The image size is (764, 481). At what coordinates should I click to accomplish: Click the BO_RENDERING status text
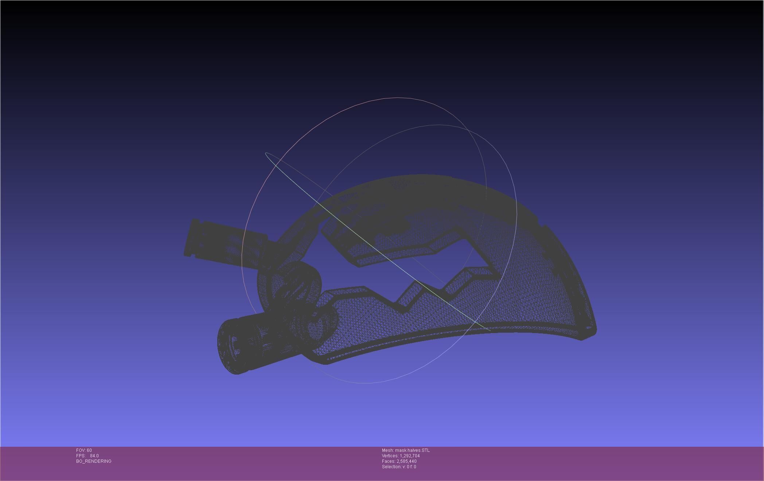94,461
